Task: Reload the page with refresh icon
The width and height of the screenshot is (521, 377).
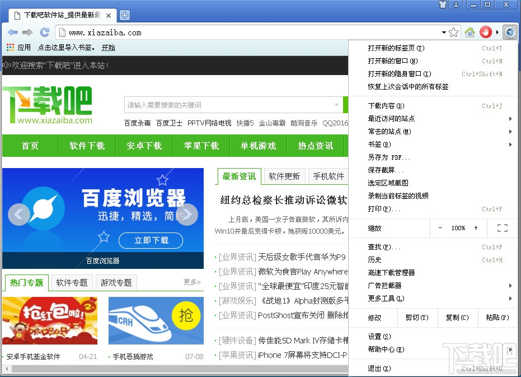Action: click(45, 32)
